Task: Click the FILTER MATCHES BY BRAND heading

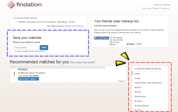Action: (x=148, y=69)
